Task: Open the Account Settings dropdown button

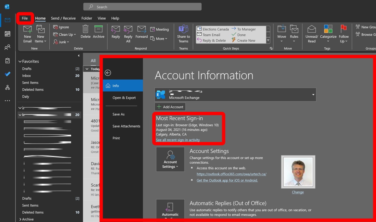Action: pos(170,159)
